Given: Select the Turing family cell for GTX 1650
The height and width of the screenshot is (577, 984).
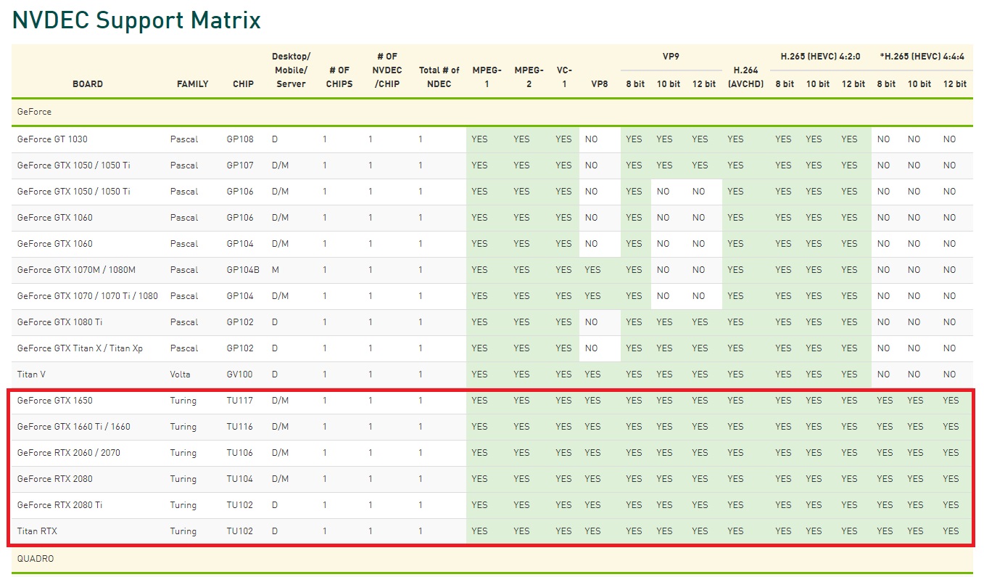Looking at the screenshot, I should tap(183, 401).
